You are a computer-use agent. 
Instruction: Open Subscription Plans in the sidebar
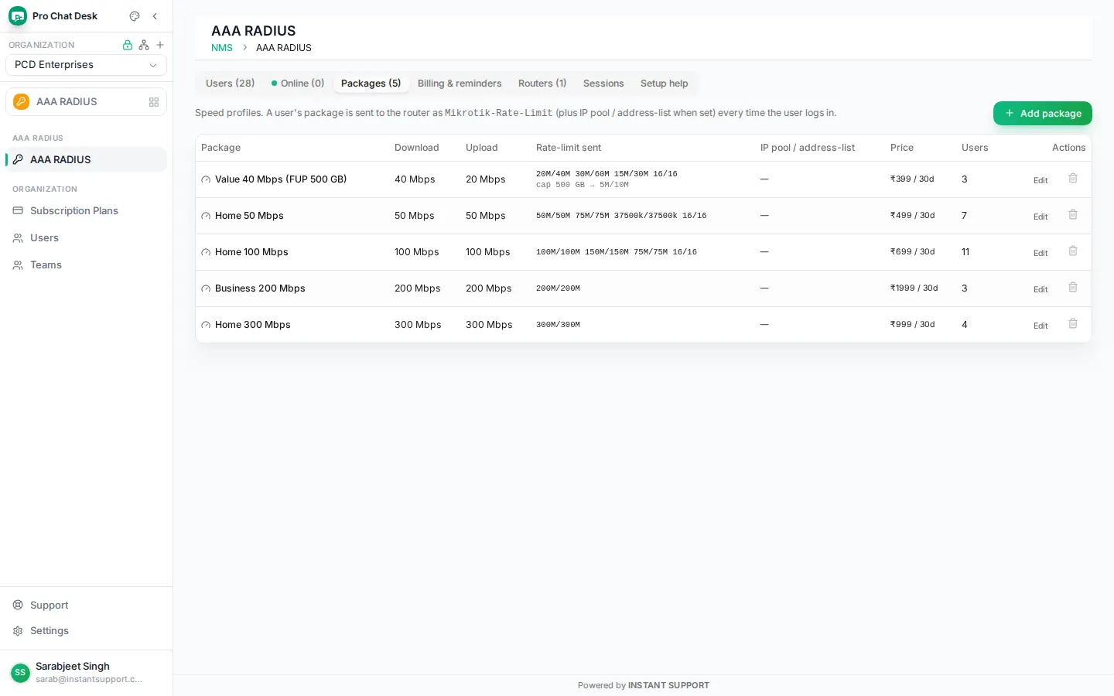(86, 210)
